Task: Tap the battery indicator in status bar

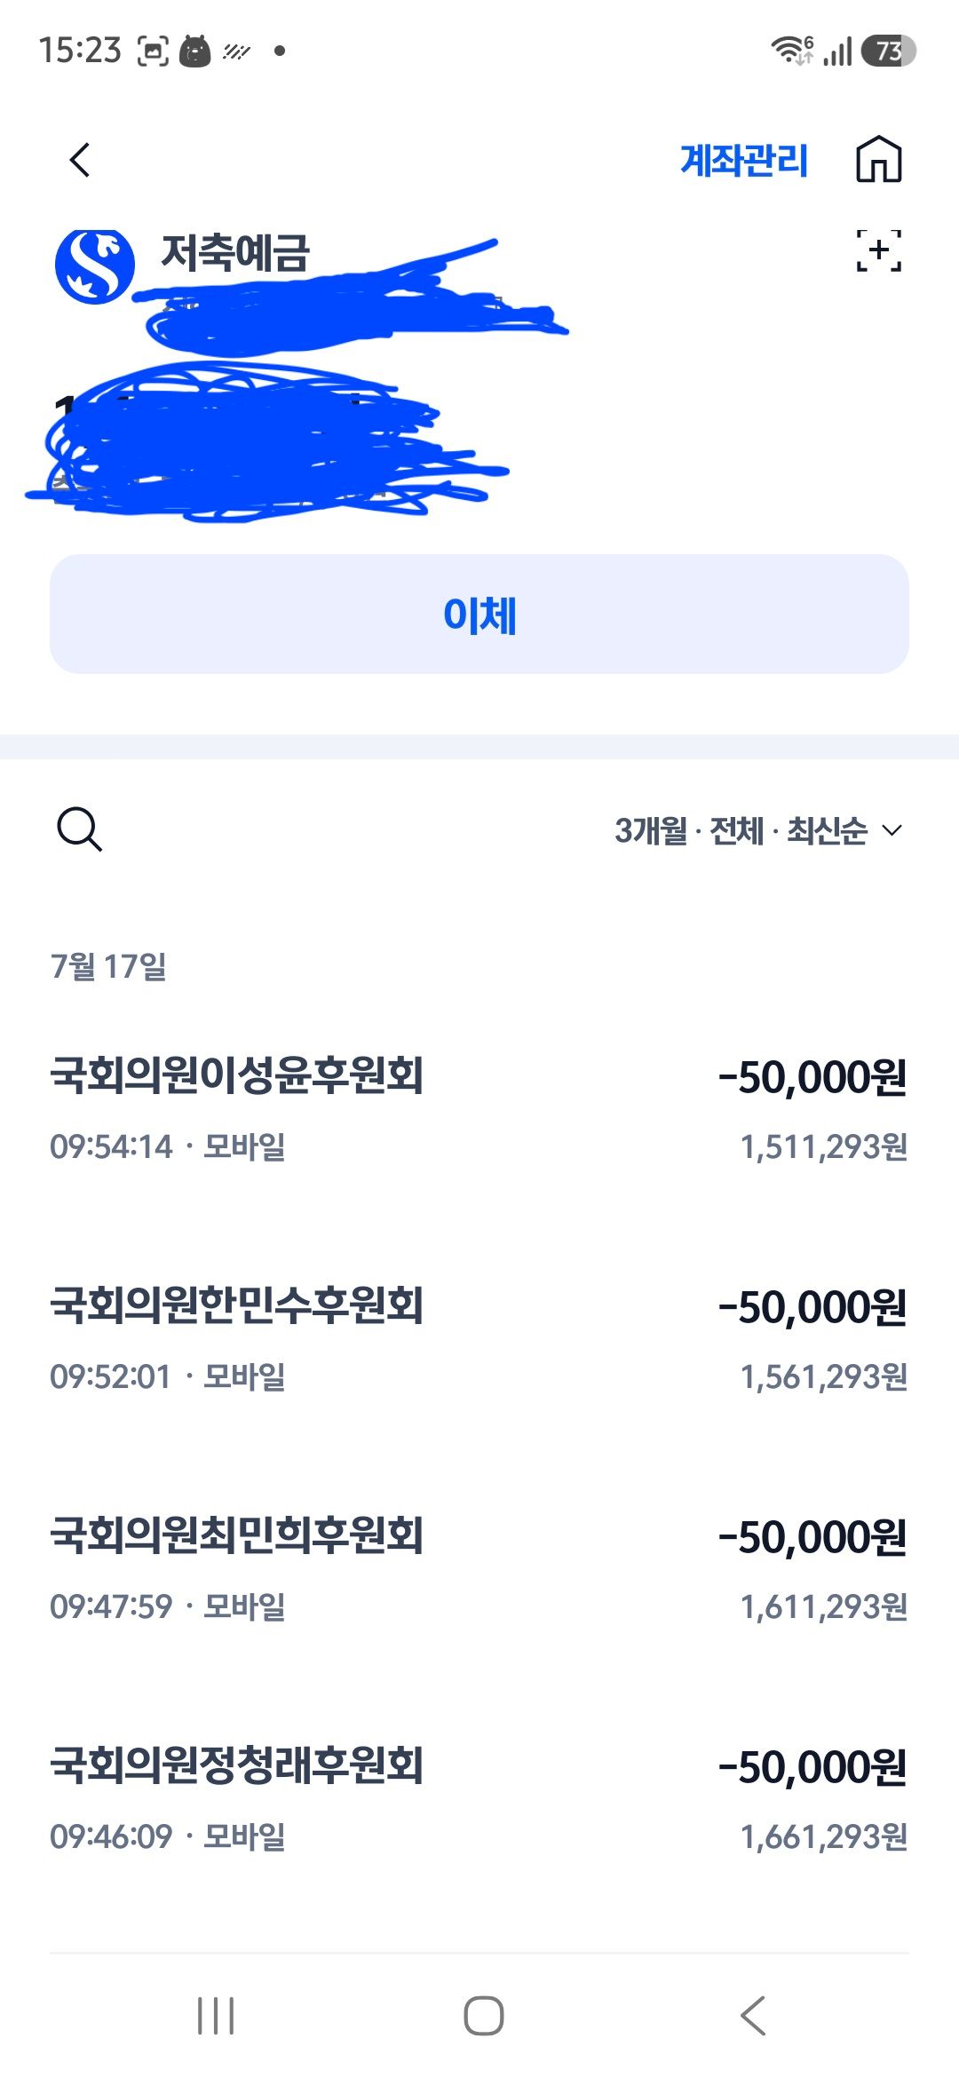Action: click(888, 51)
